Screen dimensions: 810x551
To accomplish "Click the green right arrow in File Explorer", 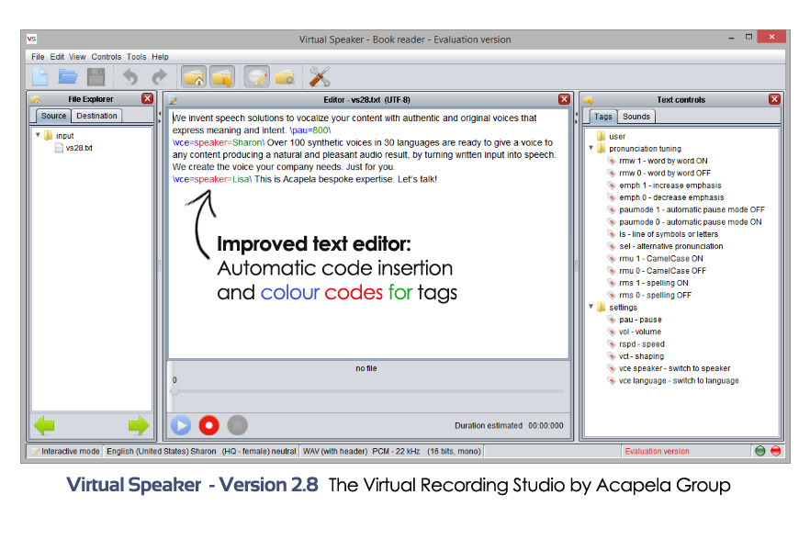I will click(x=139, y=425).
